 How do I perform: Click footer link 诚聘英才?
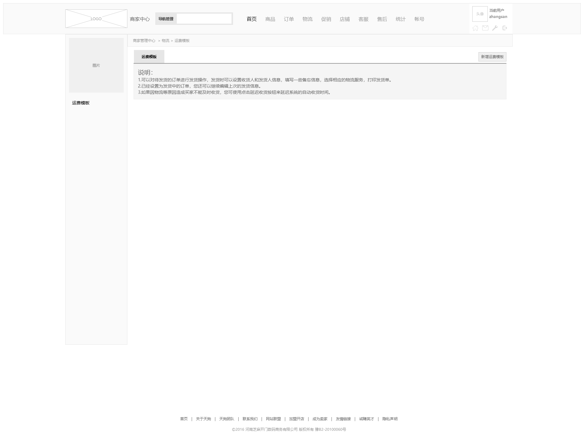367,419
